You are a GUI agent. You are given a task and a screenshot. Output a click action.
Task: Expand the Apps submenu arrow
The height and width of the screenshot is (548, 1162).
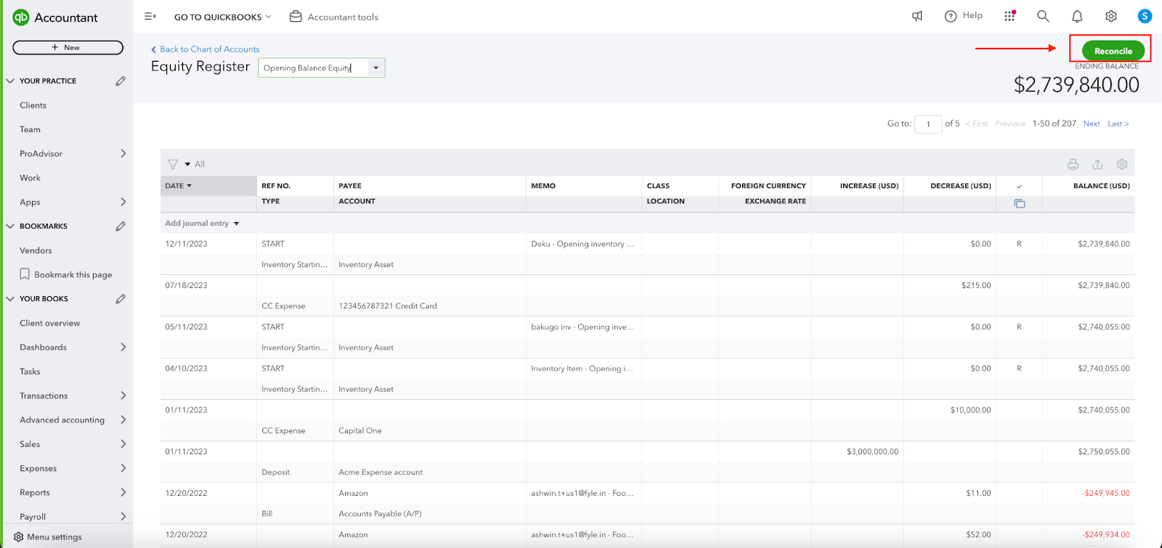123,202
